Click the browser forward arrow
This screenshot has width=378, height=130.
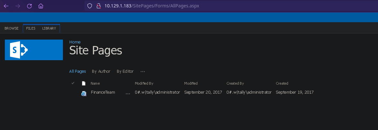pyautogui.click(x=17, y=6)
